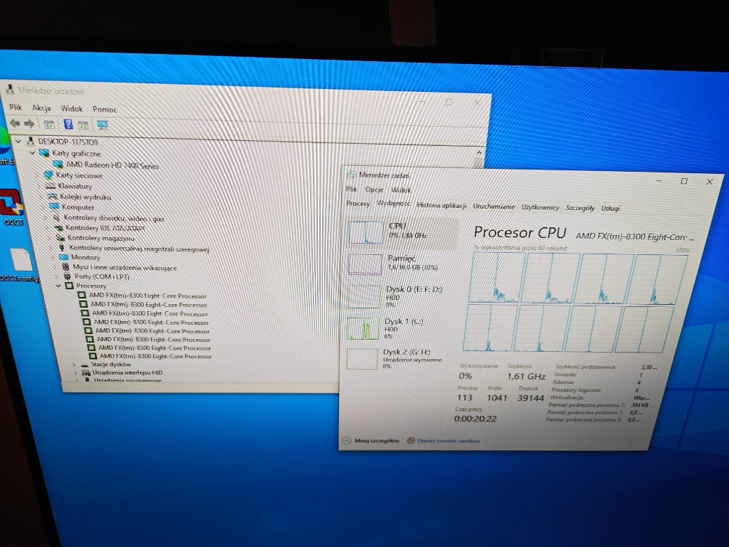The height and width of the screenshot is (547, 729).
Task: Click the network icon beside Karty sieciowe
Action: [48, 175]
